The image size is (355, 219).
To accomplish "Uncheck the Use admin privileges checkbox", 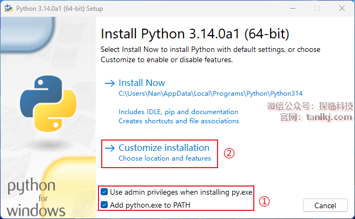I will 104,191.
